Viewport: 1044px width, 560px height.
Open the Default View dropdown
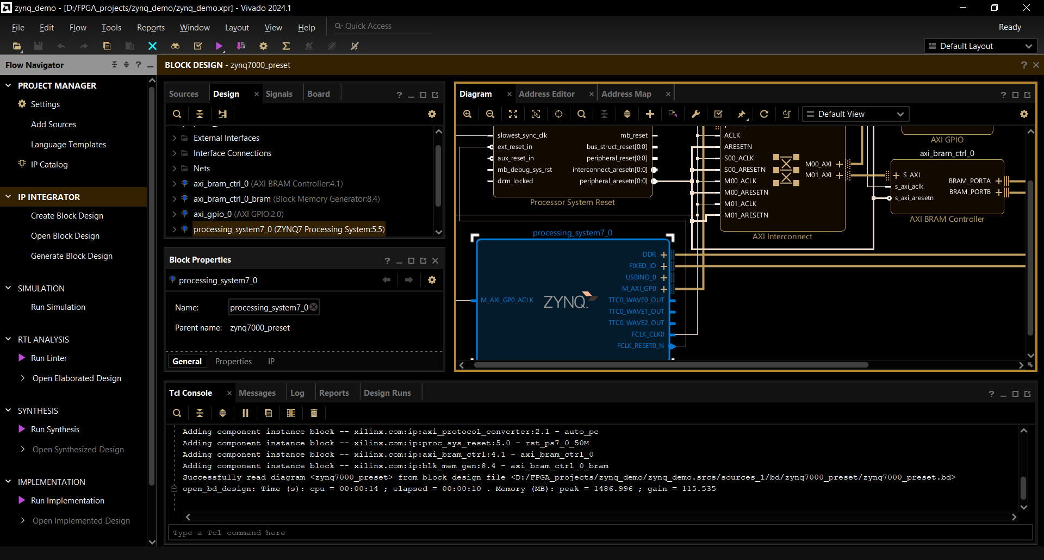point(855,114)
